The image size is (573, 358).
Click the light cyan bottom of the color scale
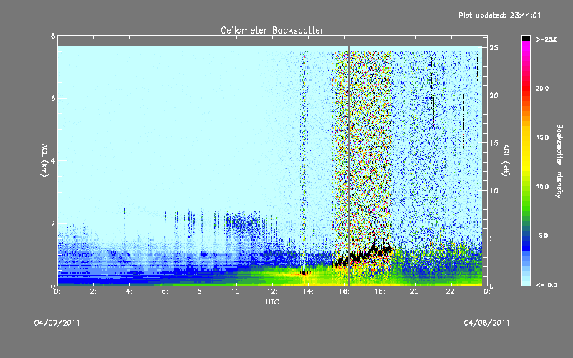(x=526, y=282)
